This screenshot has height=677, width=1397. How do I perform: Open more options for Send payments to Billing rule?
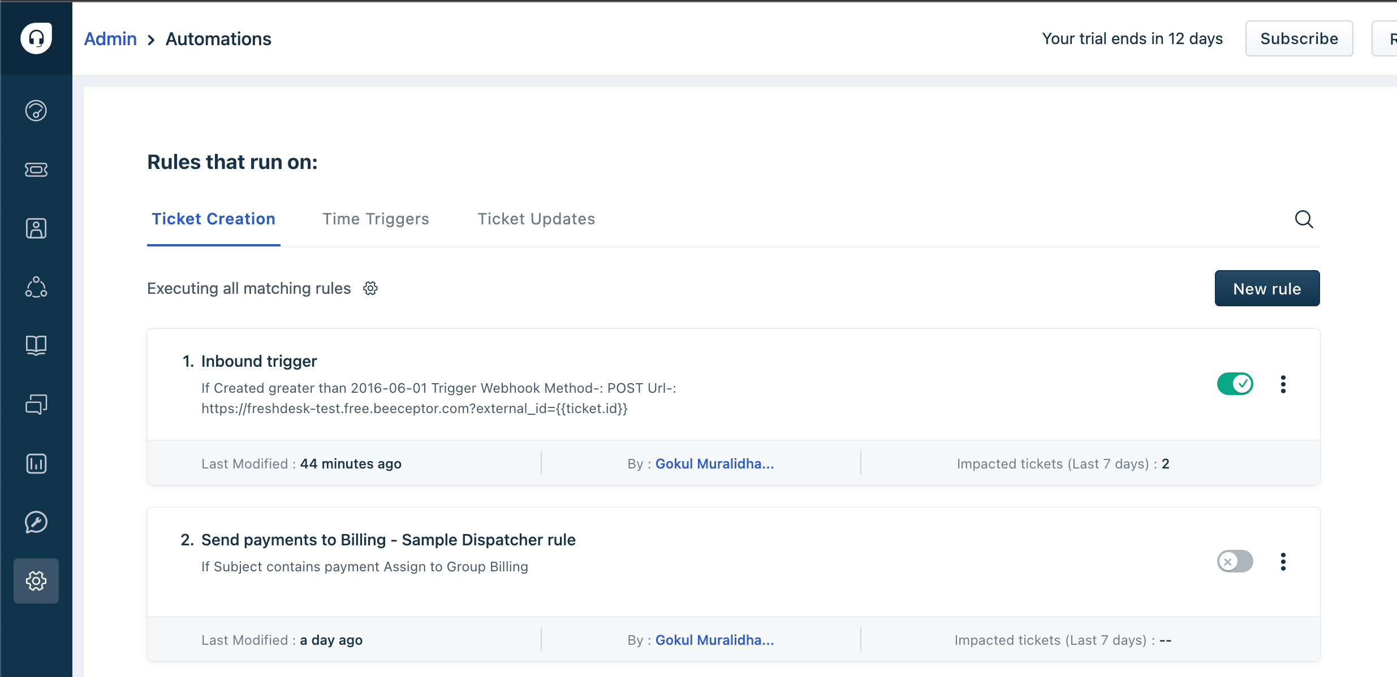tap(1283, 562)
